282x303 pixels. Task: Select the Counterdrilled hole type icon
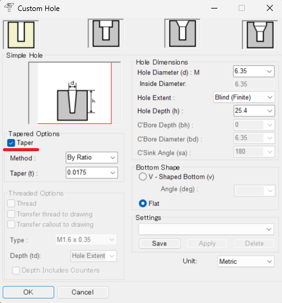click(x=260, y=35)
